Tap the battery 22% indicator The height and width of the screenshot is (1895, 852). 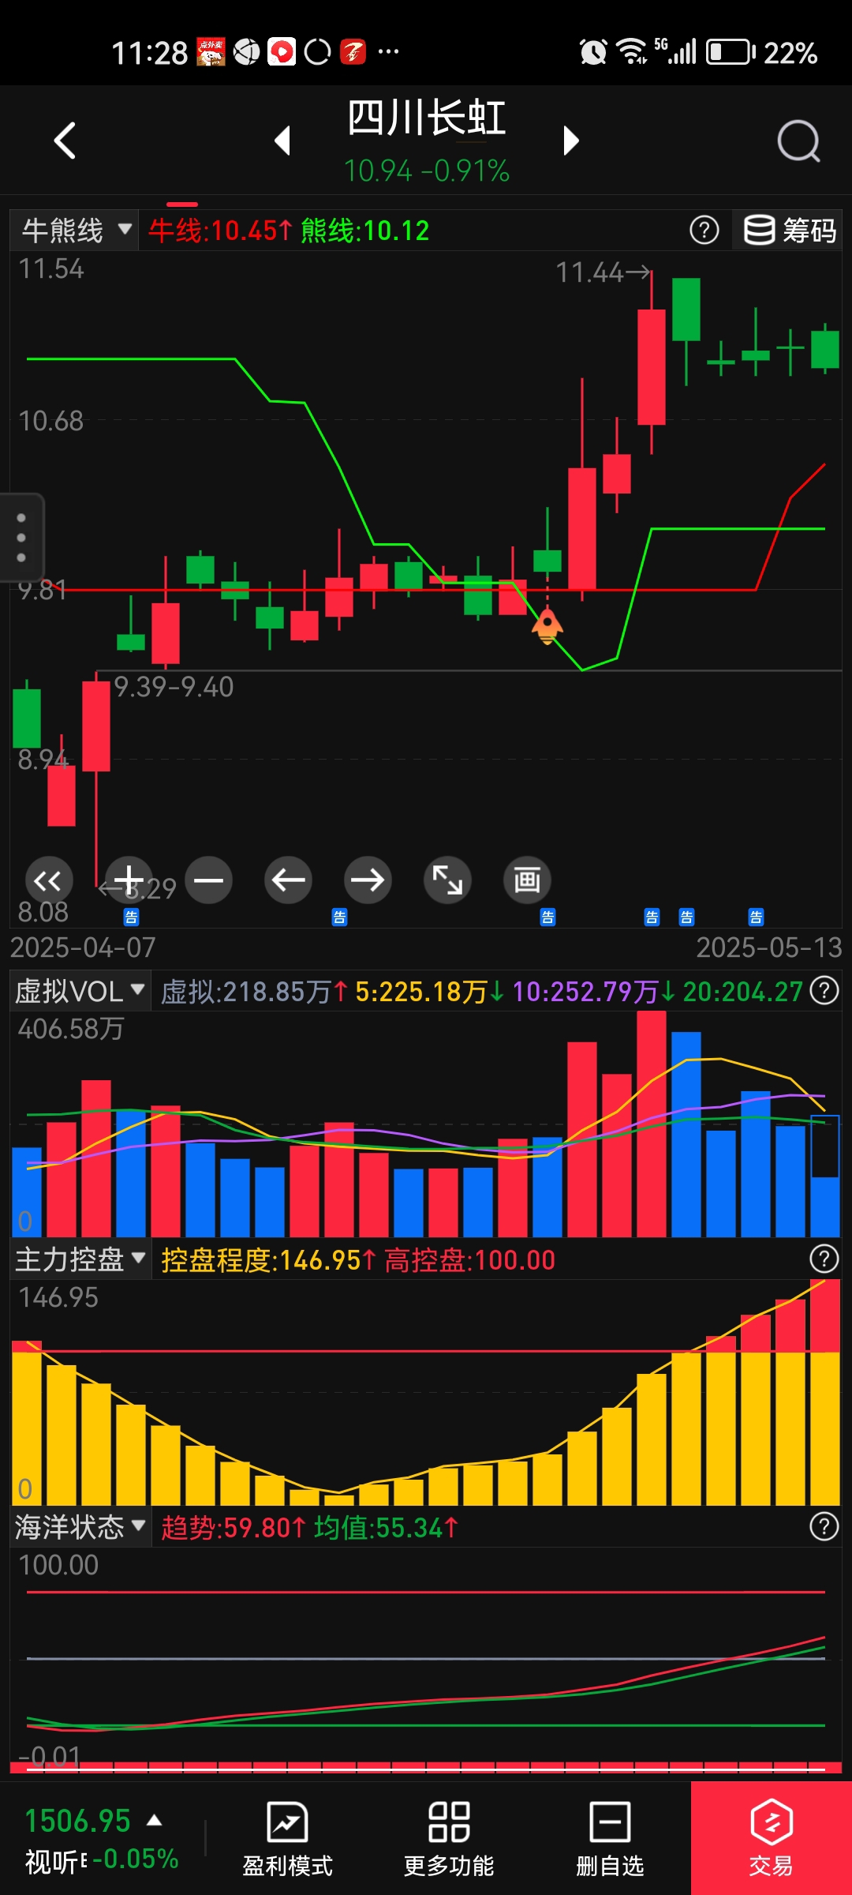click(762, 52)
